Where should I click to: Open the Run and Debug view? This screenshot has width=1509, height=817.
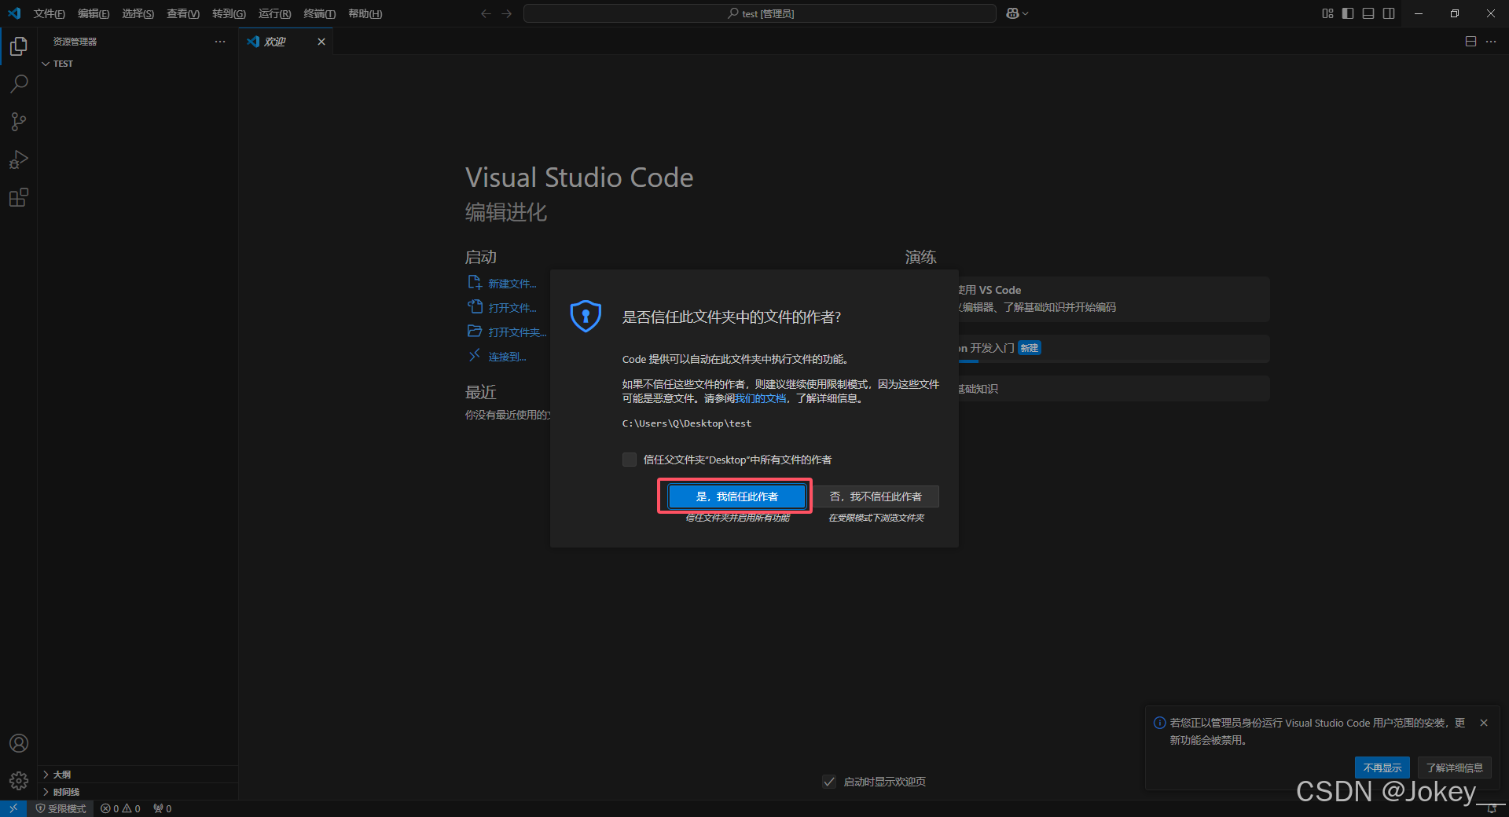pyautogui.click(x=19, y=159)
